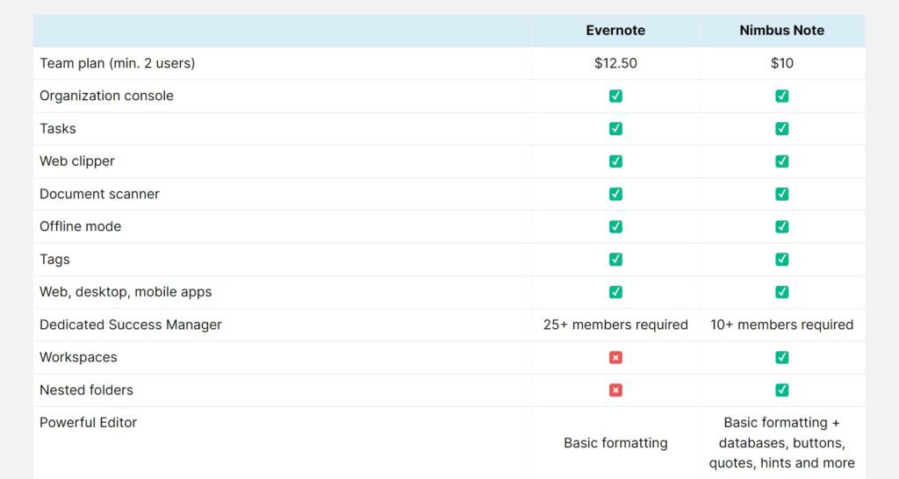Click Evernote checkmark in Tasks row
The height and width of the screenshot is (479, 899).
pyautogui.click(x=615, y=128)
